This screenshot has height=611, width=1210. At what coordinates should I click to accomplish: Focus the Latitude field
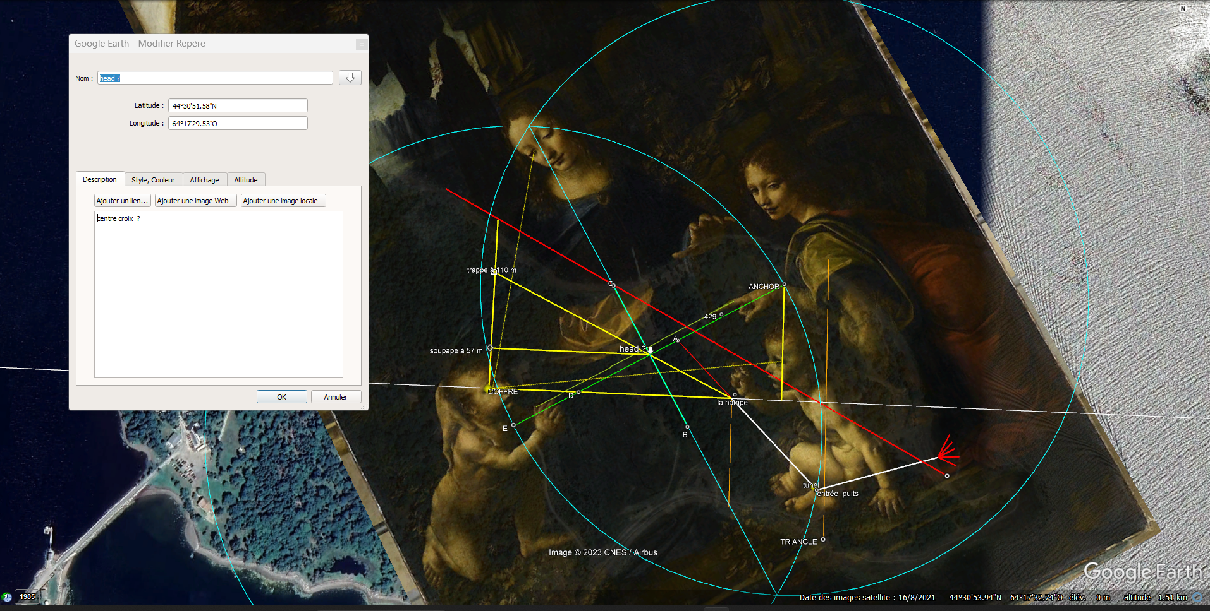[x=238, y=105]
